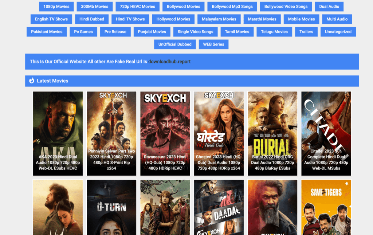This screenshot has width=373, height=235.
Task: Select the 720p HEVC Movies category
Action: point(137,7)
